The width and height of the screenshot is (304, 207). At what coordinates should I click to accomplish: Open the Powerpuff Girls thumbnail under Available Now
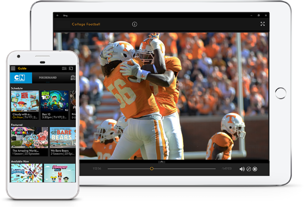pos(60,173)
